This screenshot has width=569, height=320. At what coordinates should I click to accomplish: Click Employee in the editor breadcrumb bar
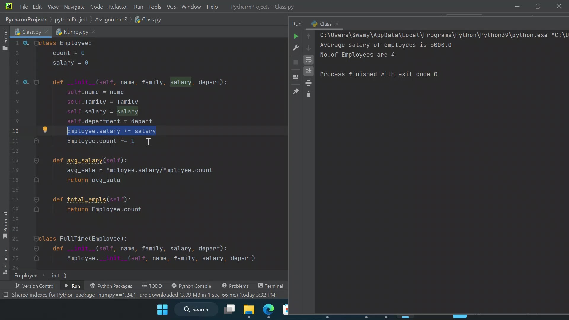(26, 276)
